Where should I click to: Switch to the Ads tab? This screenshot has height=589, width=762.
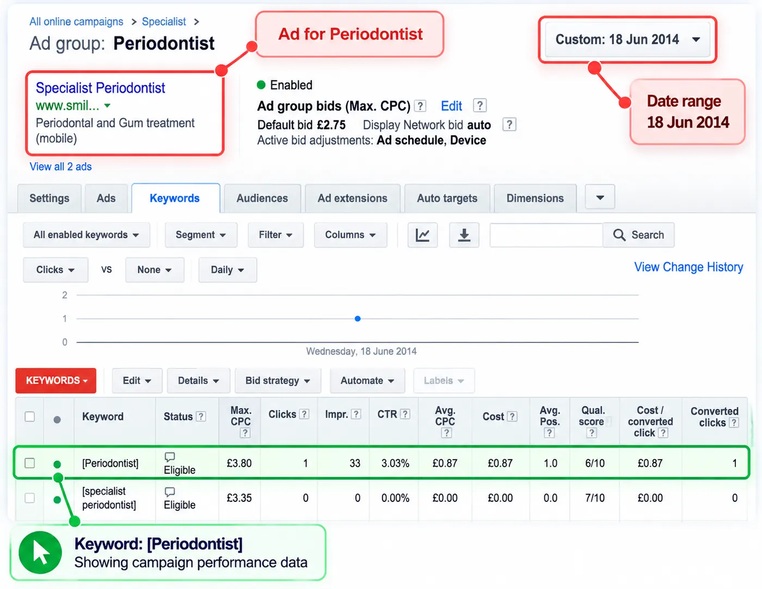click(106, 199)
